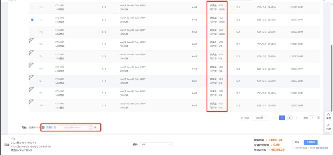
Task: Select the radio button for instance 116
Action: pos(32,32)
